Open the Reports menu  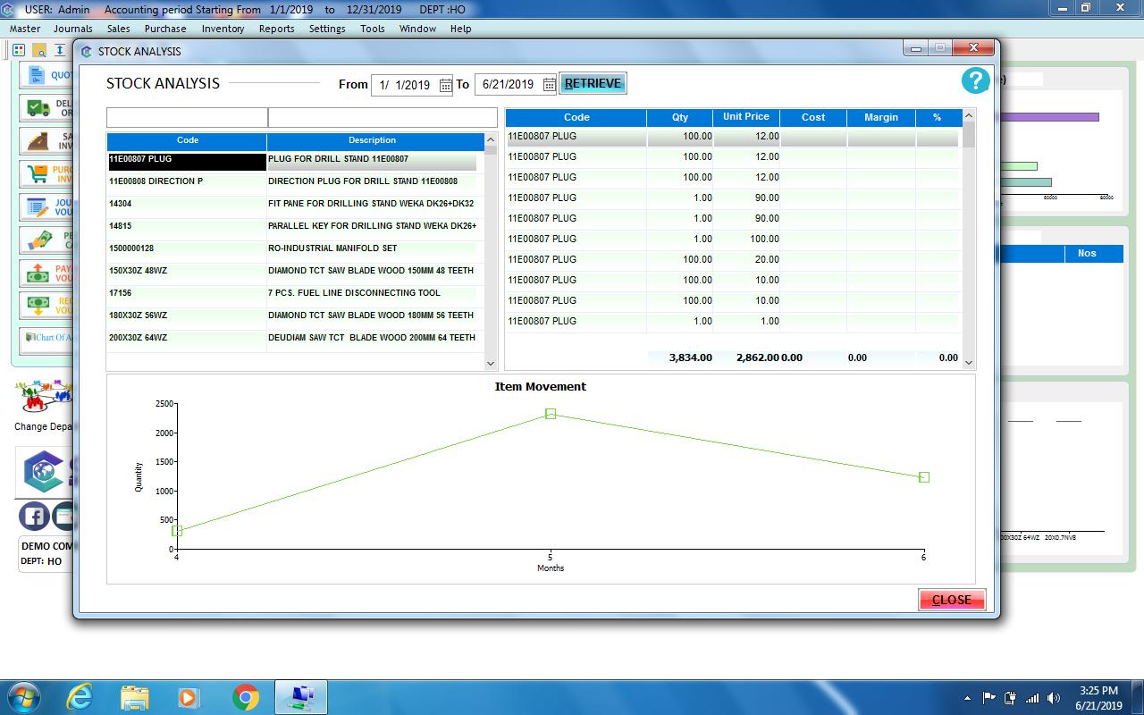click(276, 29)
